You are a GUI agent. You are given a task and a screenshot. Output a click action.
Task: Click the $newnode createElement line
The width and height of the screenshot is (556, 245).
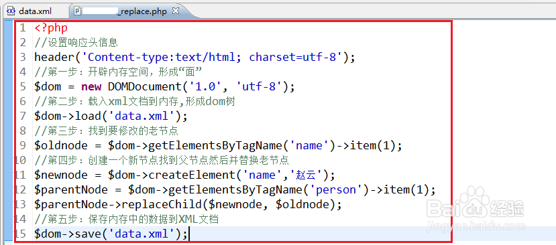point(184,175)
